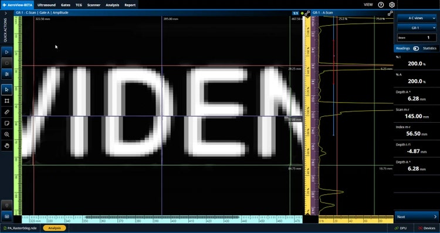
Task: Toggle the Readings / Statistics switch
Action: (416, 48)
